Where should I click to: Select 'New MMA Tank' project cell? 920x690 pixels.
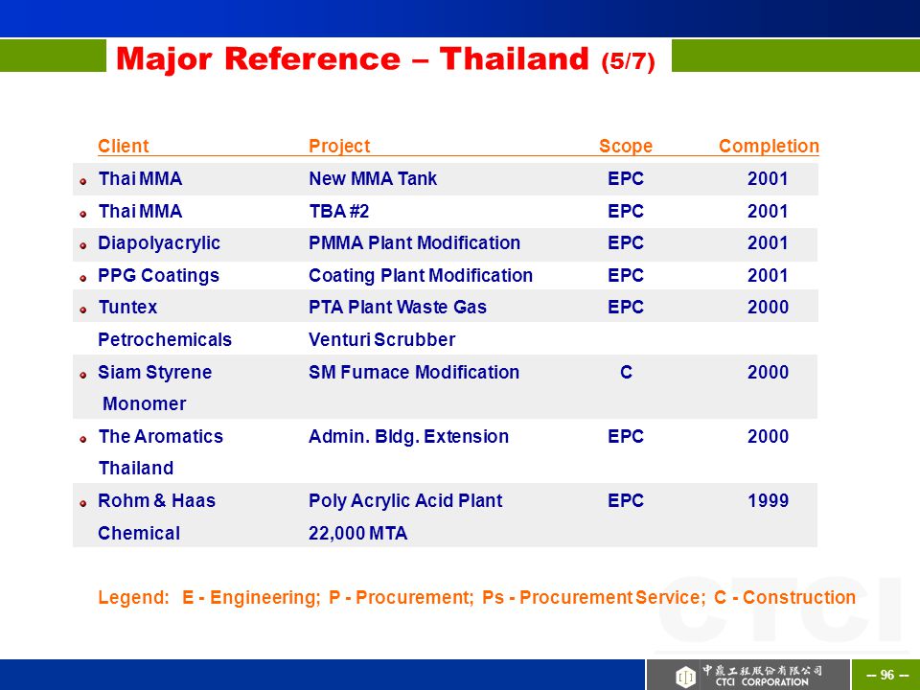tap(373, 178)
